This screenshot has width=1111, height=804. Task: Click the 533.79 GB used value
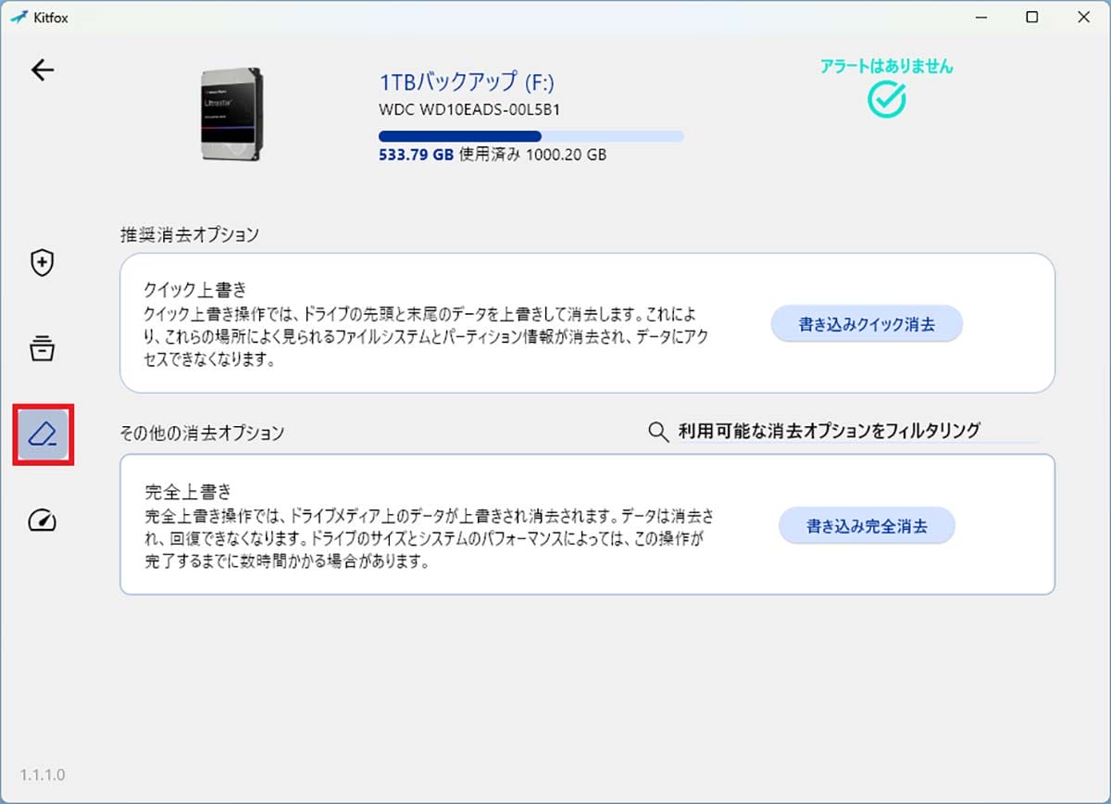pos(417,155)
